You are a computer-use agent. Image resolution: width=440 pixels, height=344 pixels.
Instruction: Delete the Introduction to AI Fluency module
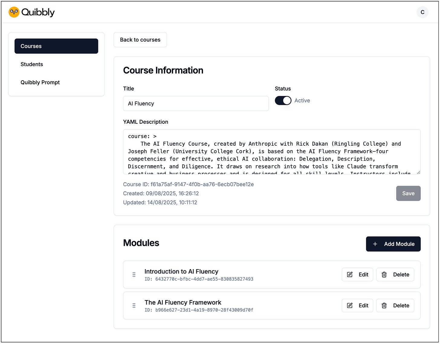pyautogui.click(x=395, y=275)
